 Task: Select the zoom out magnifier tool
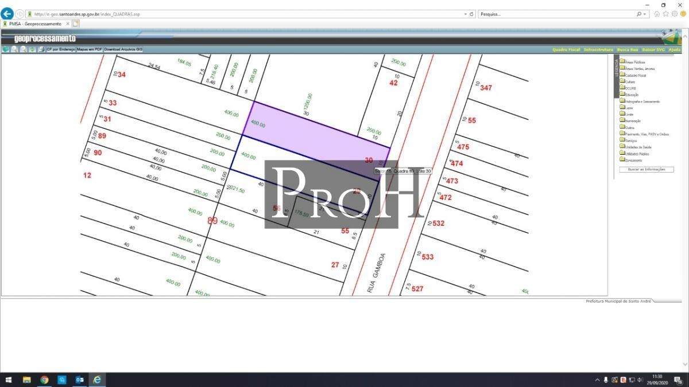point(23,49)
